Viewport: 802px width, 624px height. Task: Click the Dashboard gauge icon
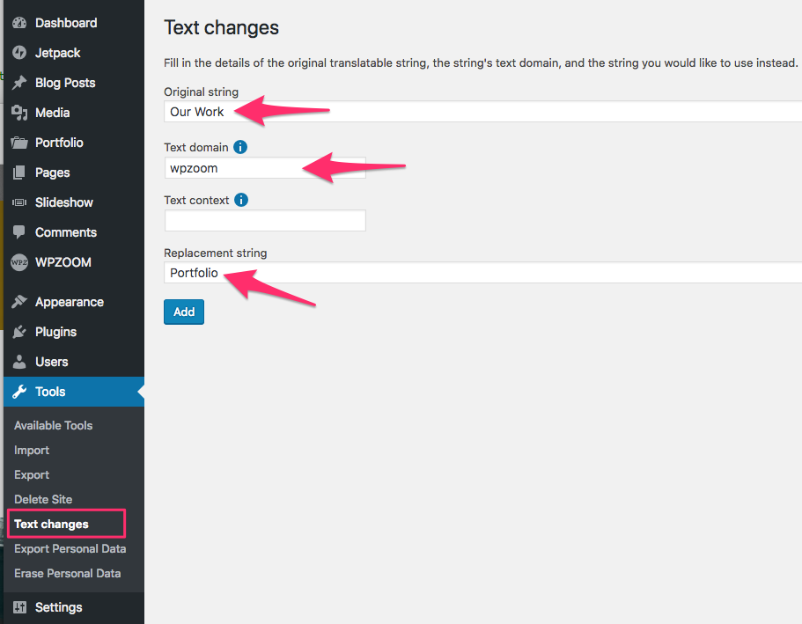19,23
